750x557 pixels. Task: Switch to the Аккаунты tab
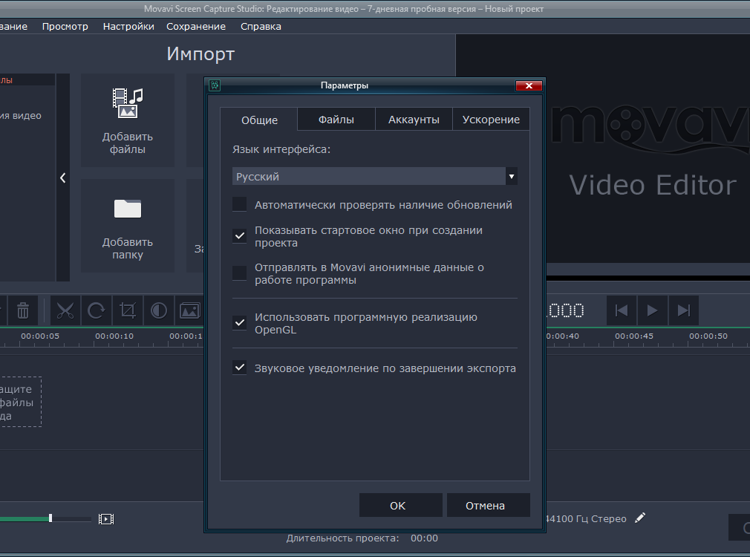[414, 119]
